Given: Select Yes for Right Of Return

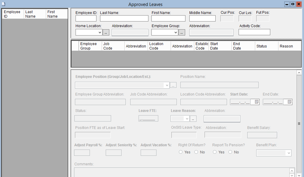Looking at the screenshot, I should [x=181, y=152].
